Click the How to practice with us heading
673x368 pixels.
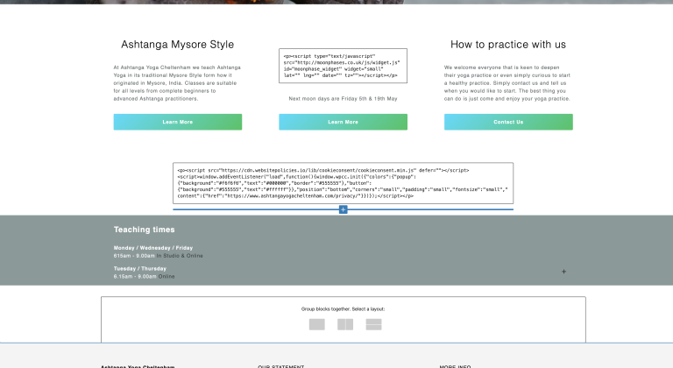point(508,45)
